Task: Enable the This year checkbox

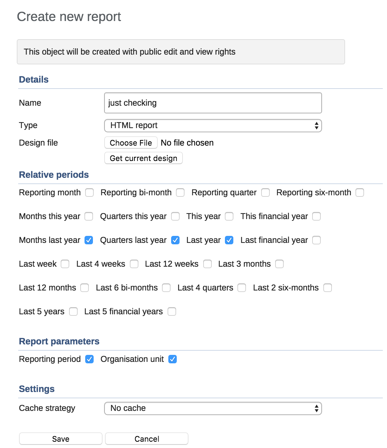Action: pyautogui.click(x=229, y=216)
